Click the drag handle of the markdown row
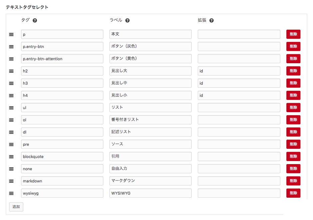313x220 pixels. (x=11, y=181)
